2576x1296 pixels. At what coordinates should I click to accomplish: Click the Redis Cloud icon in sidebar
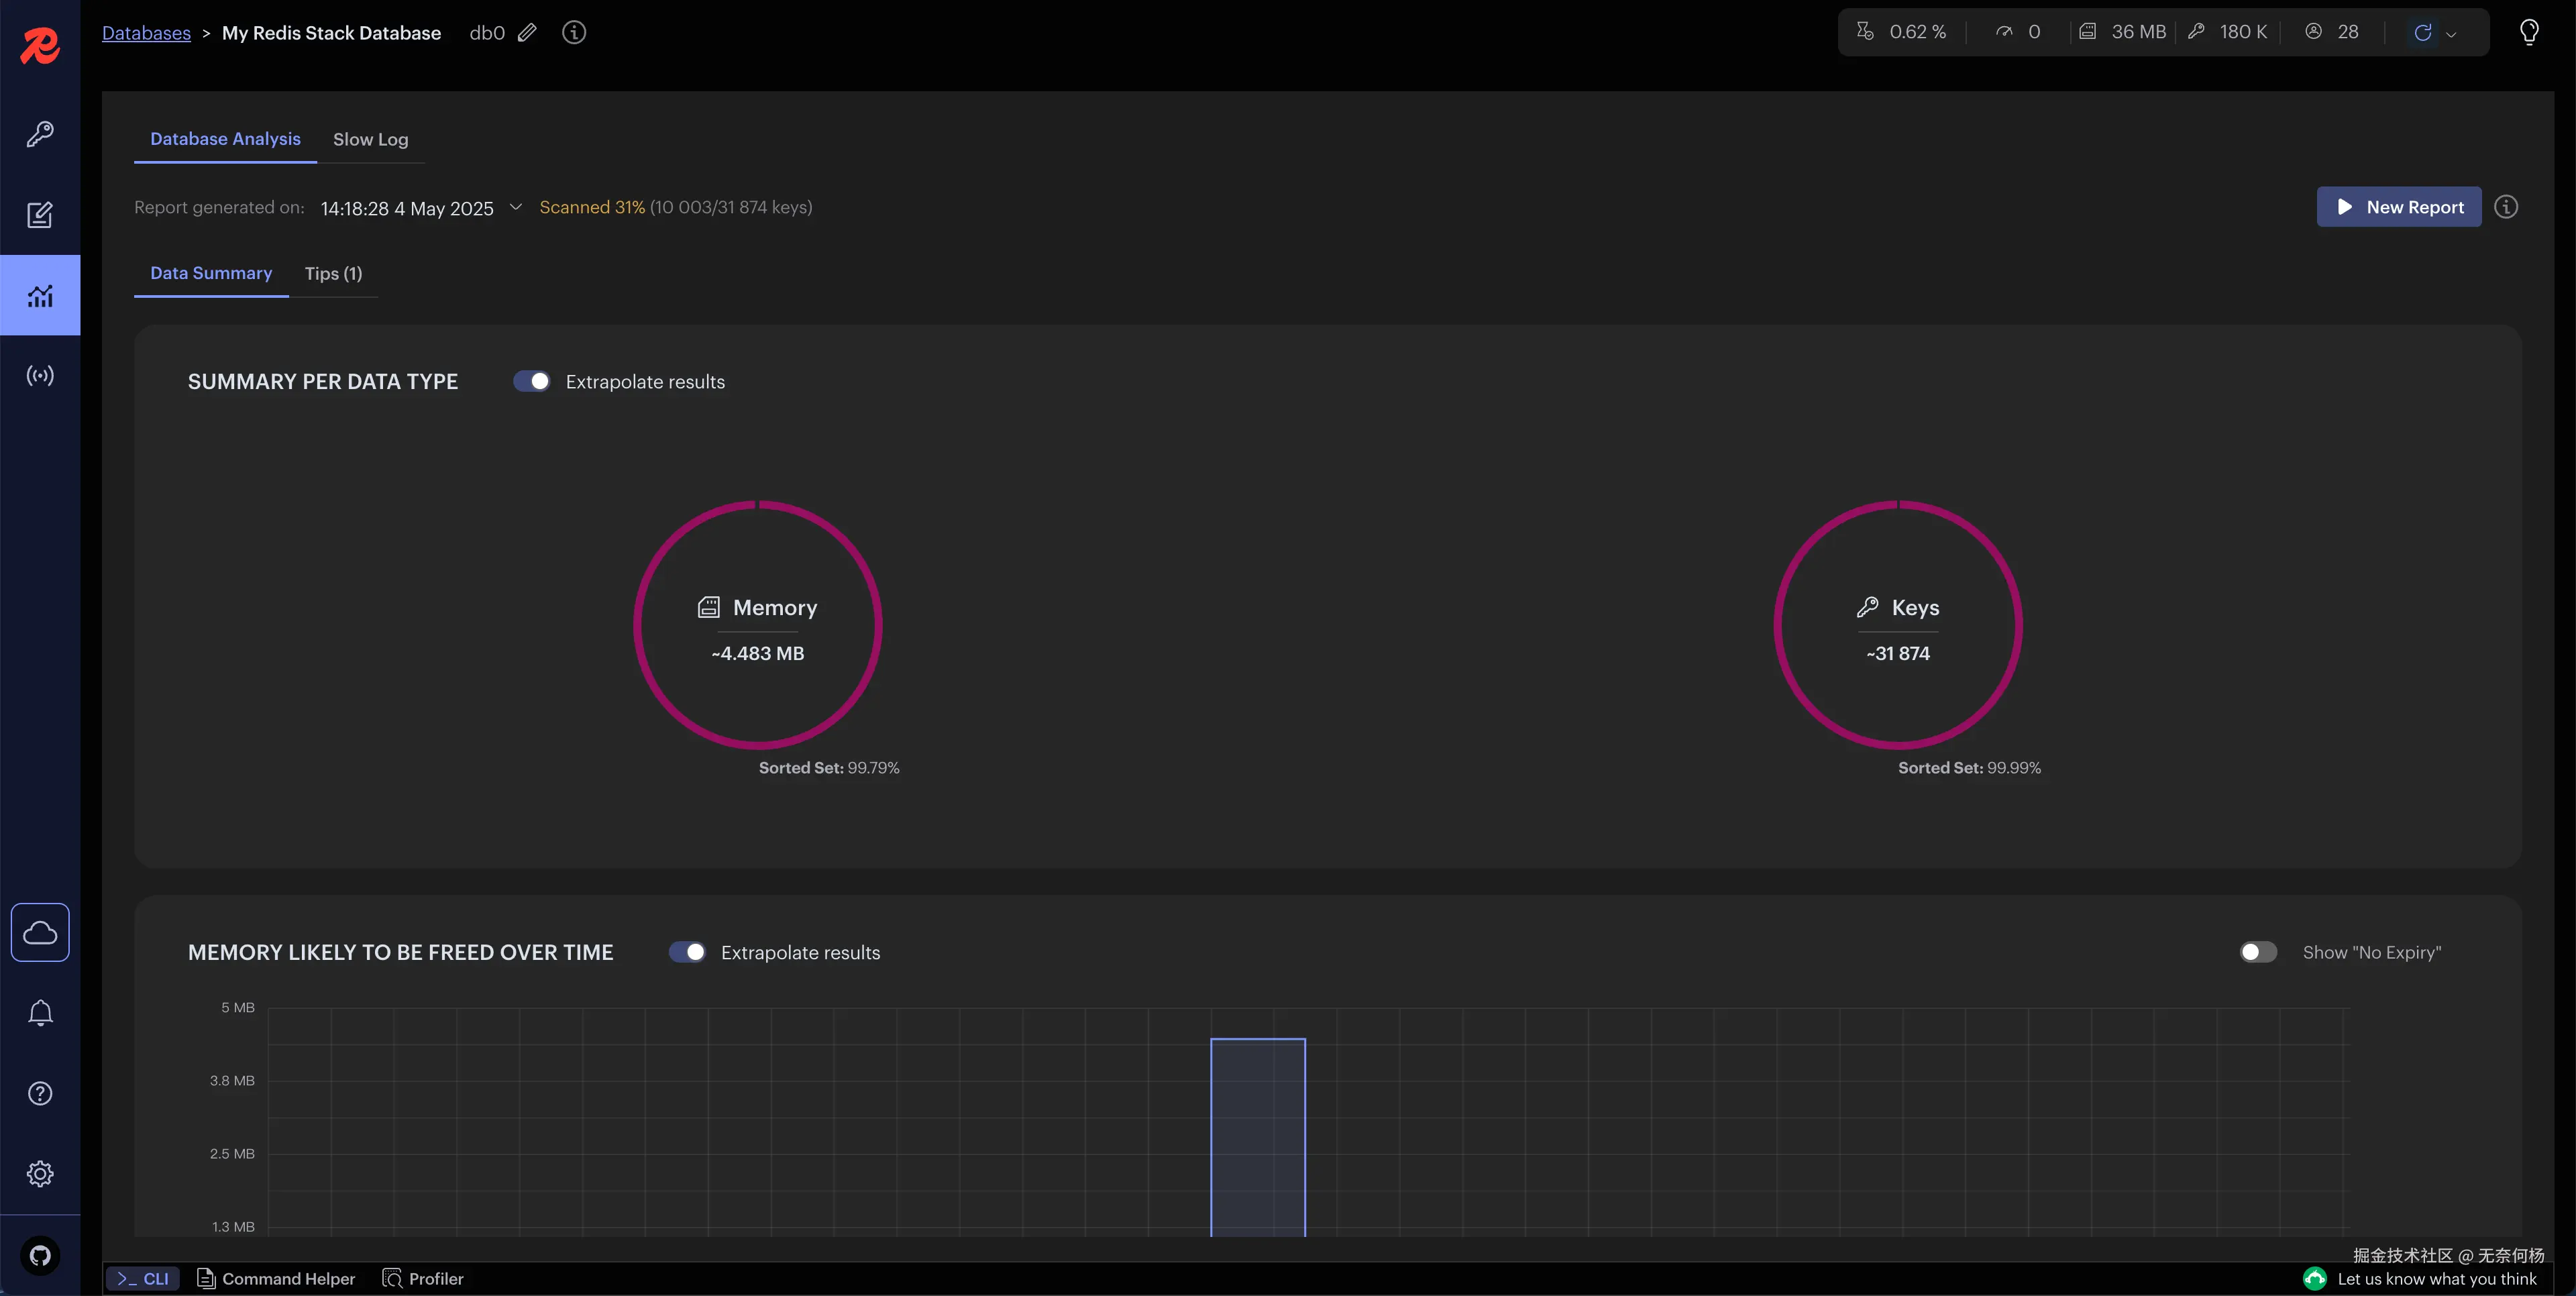[40, 932]
